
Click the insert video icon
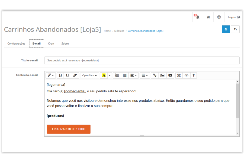point(170,75)
